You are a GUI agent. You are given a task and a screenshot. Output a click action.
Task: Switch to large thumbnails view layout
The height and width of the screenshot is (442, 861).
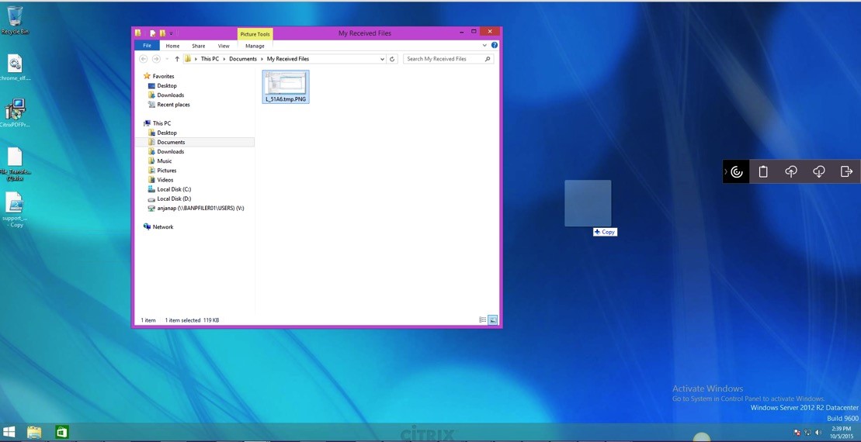pos(492,319)
